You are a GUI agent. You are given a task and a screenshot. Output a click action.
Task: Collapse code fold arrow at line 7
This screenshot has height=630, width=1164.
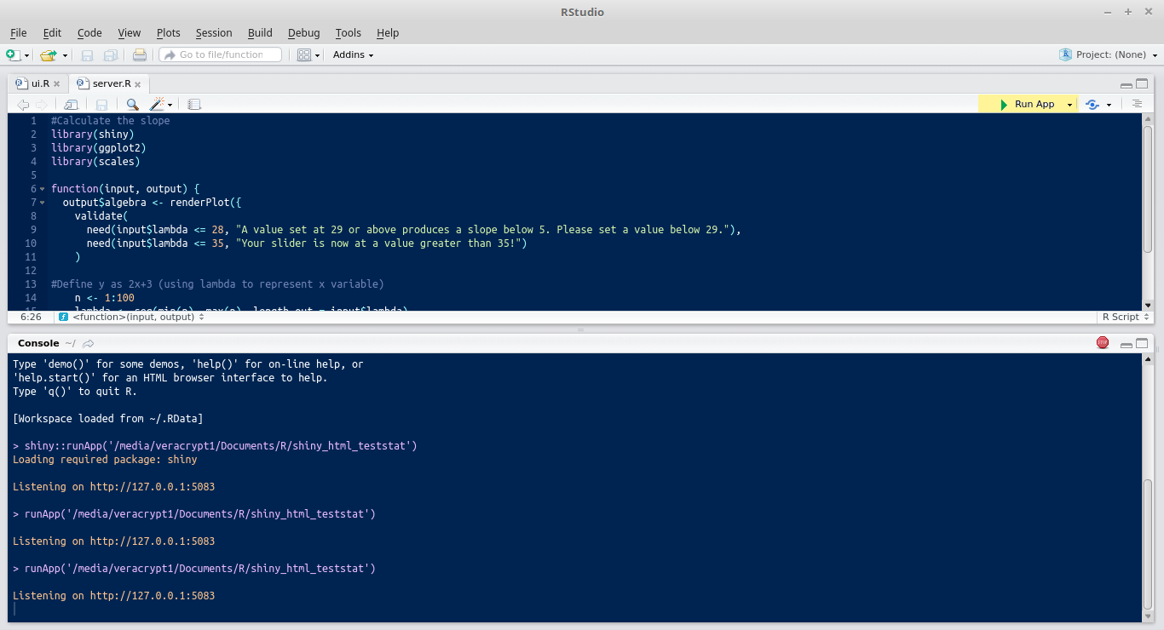point(43,203)
